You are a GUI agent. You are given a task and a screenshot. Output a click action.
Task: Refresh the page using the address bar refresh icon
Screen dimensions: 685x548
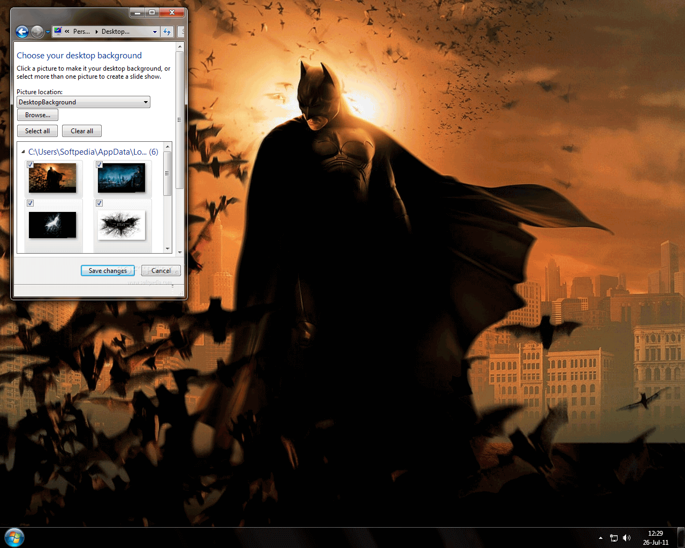pos(167,32)
